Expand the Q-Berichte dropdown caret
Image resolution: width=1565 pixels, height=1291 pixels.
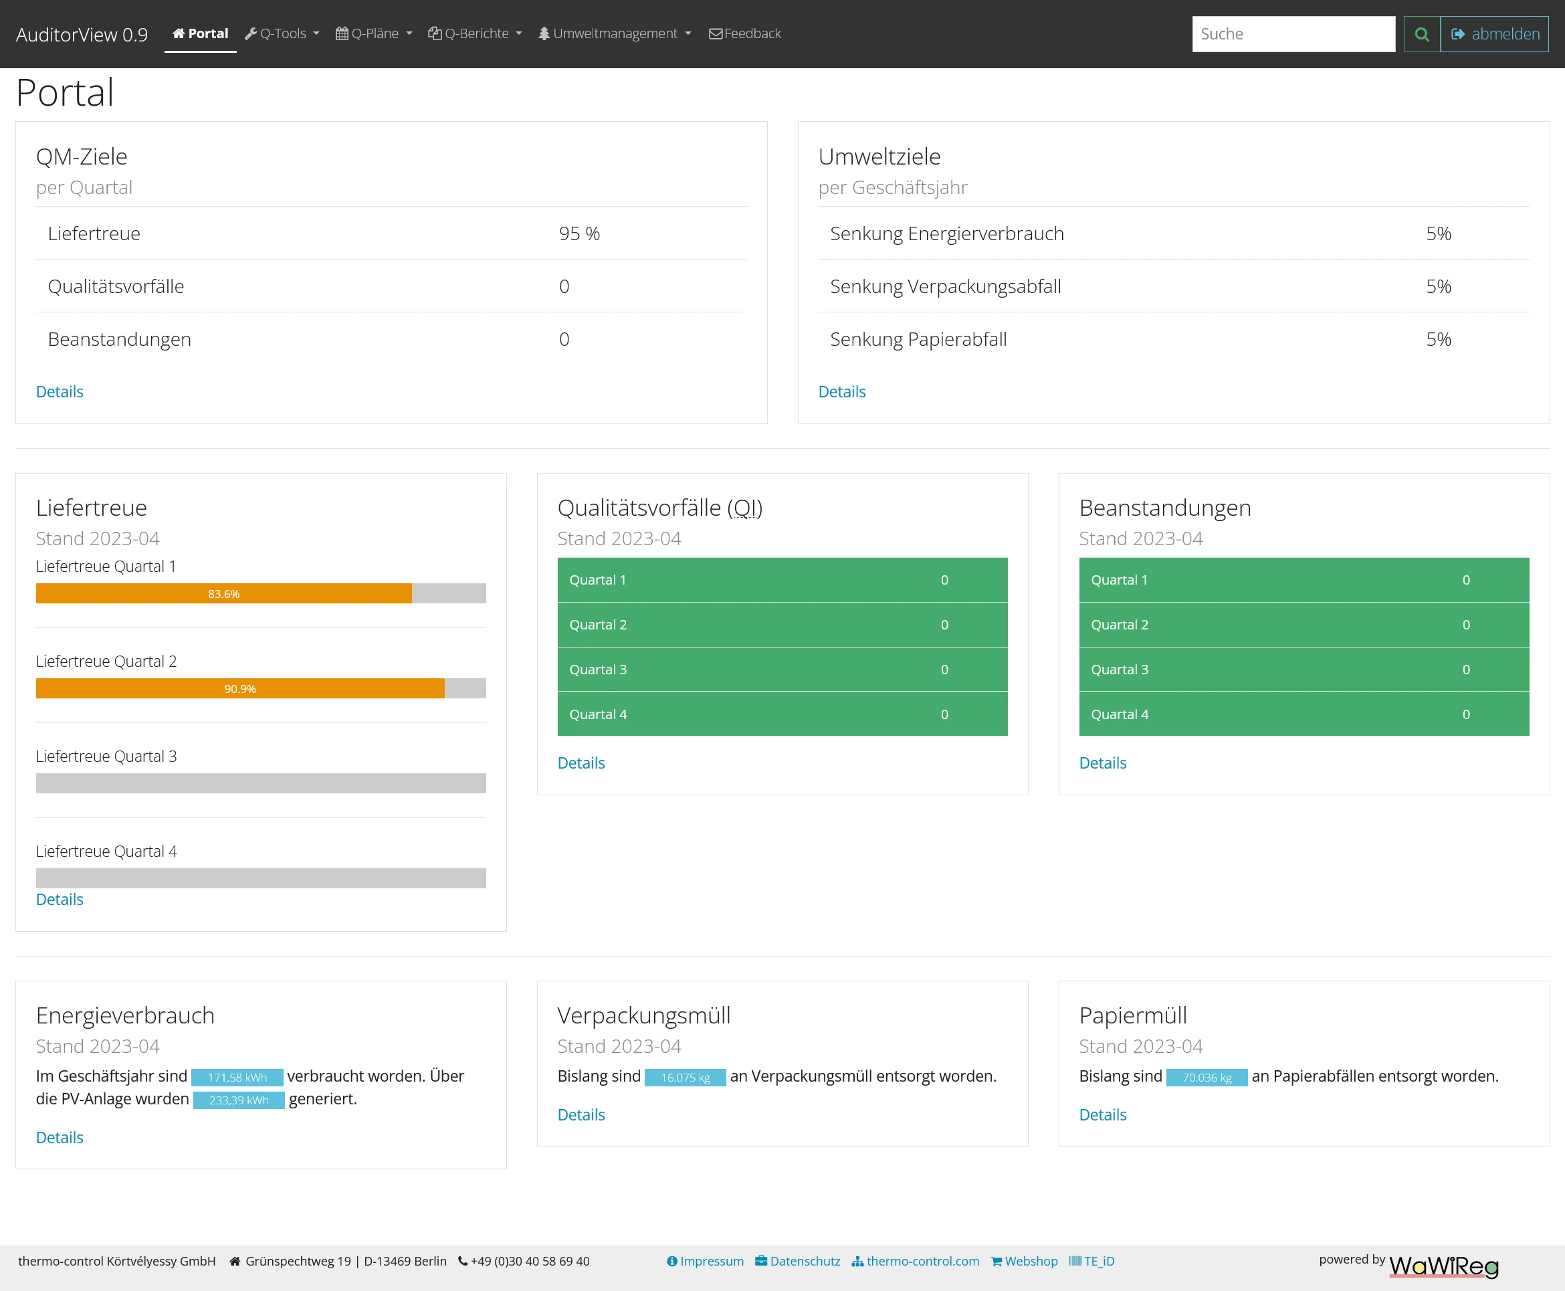click(519, 33)
